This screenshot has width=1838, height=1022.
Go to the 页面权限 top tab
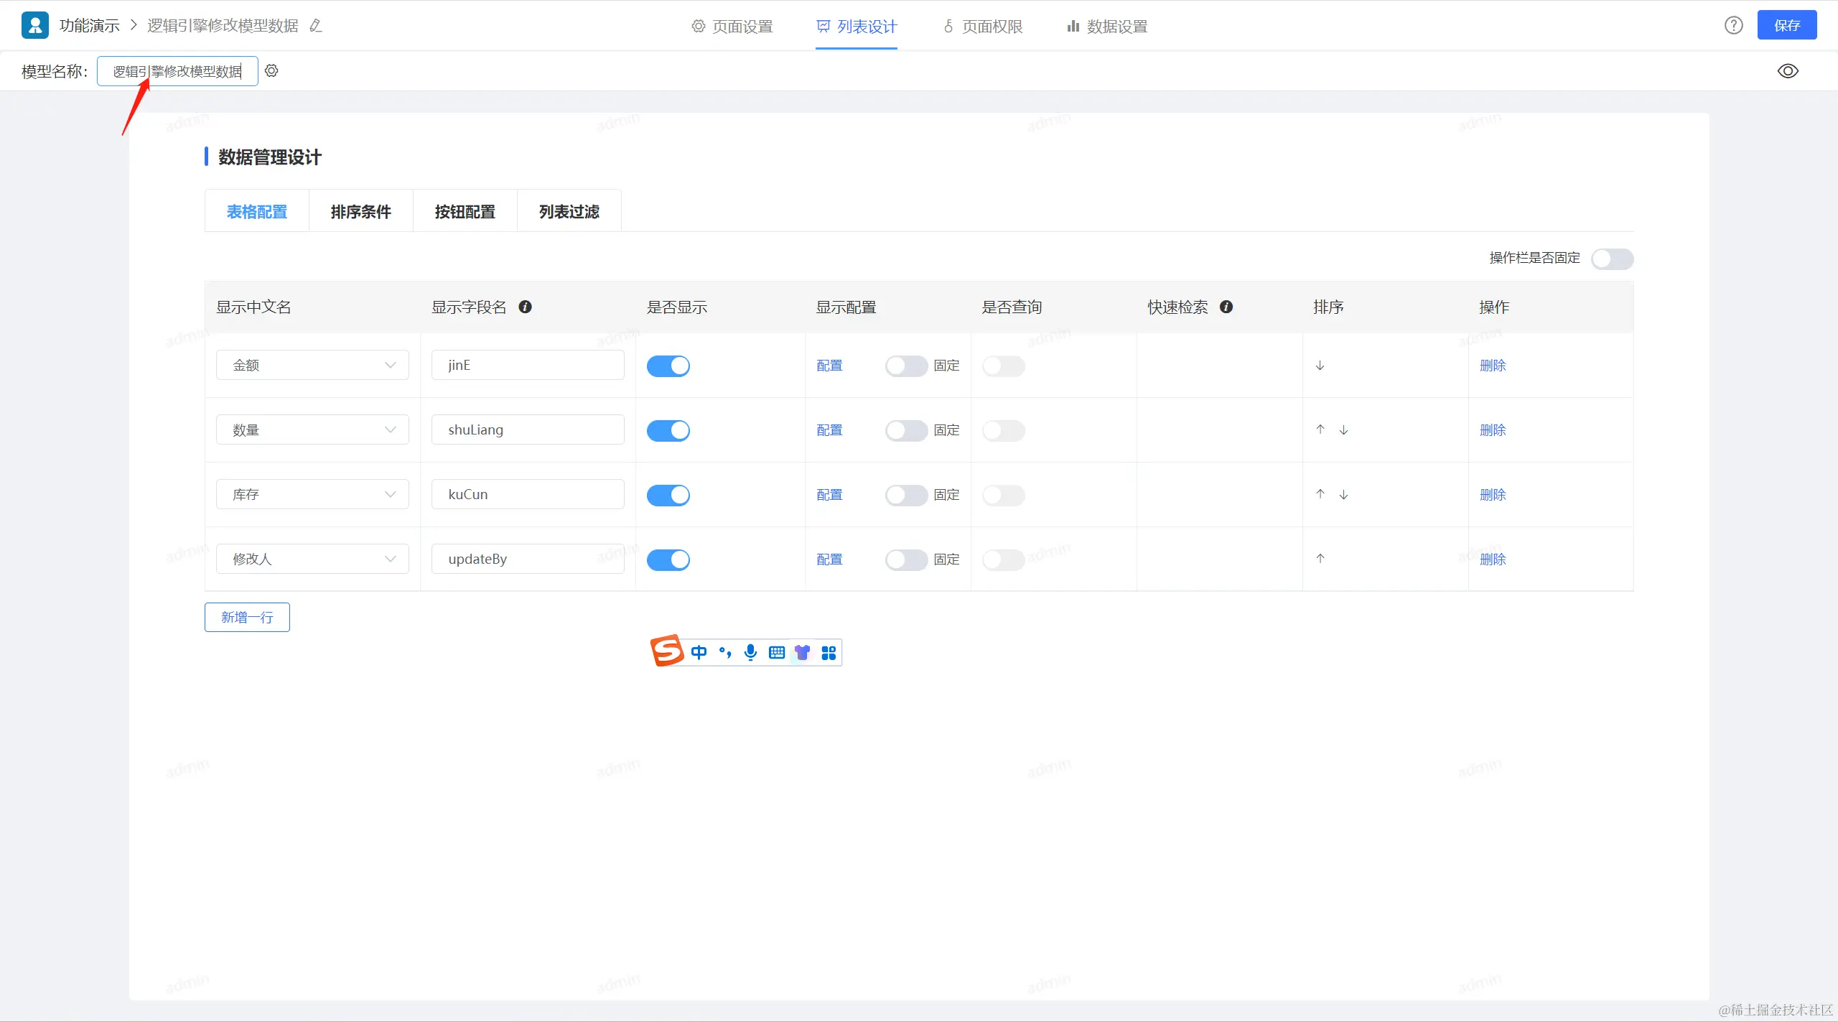[983, 27]
